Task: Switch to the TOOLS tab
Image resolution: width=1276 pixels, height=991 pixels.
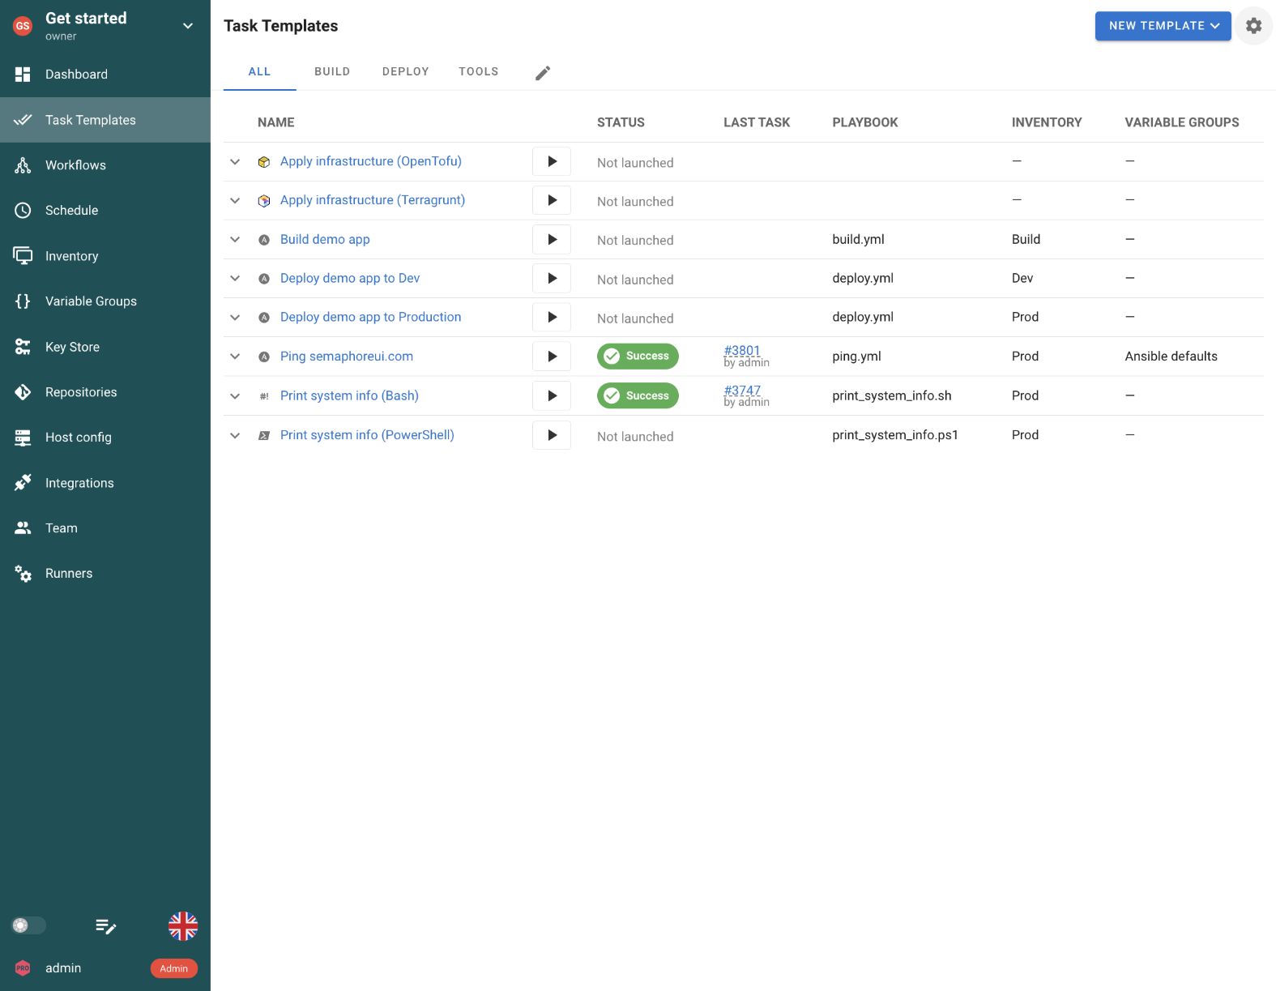Action: (478, 72)
